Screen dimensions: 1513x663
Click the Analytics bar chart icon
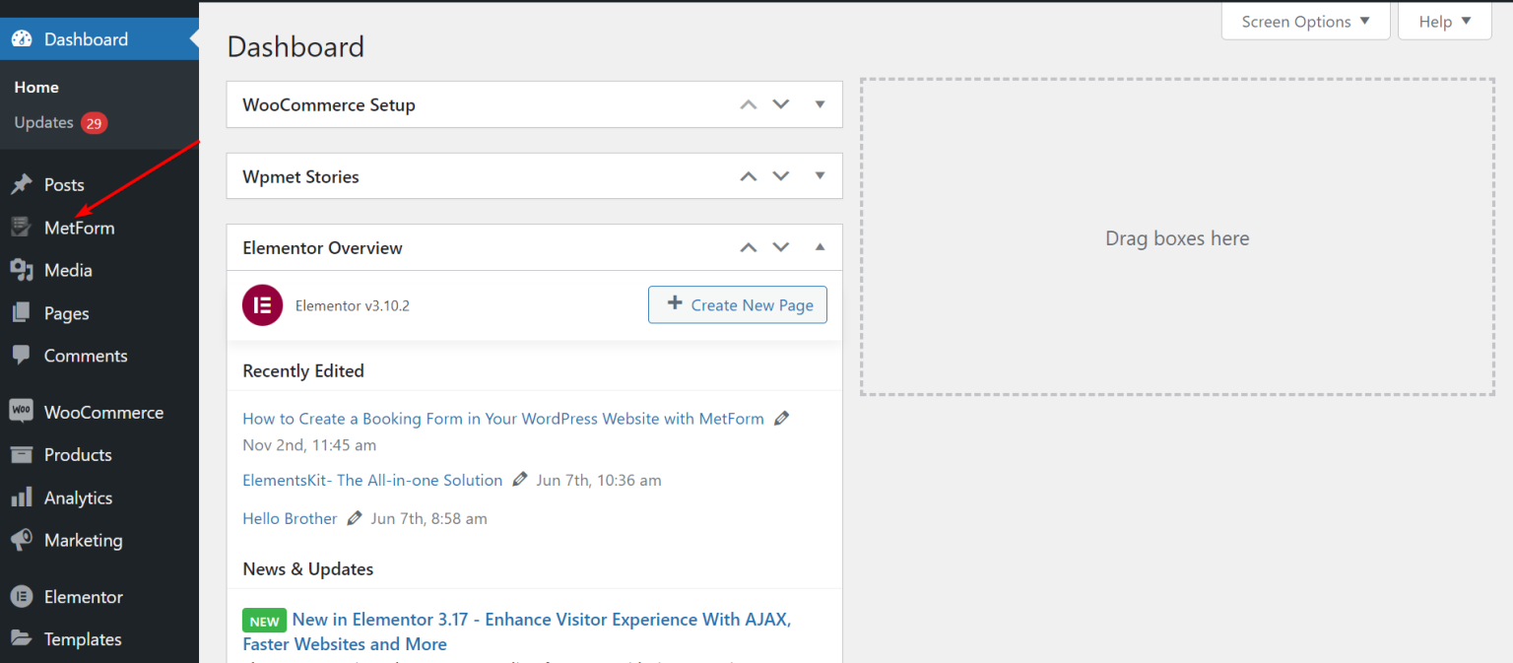[x=21, y=498]
